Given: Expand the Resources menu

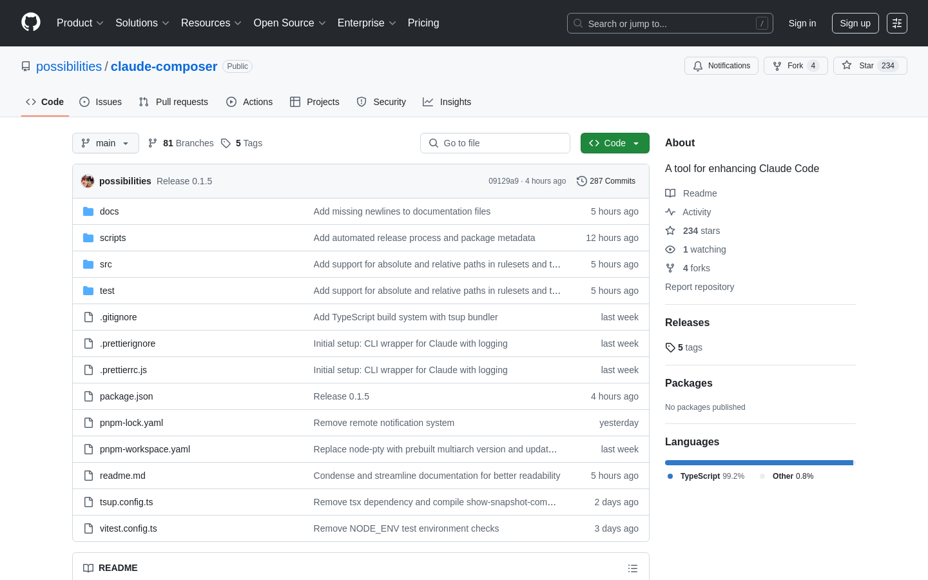Looking at the screenshot, I should 211,23.
